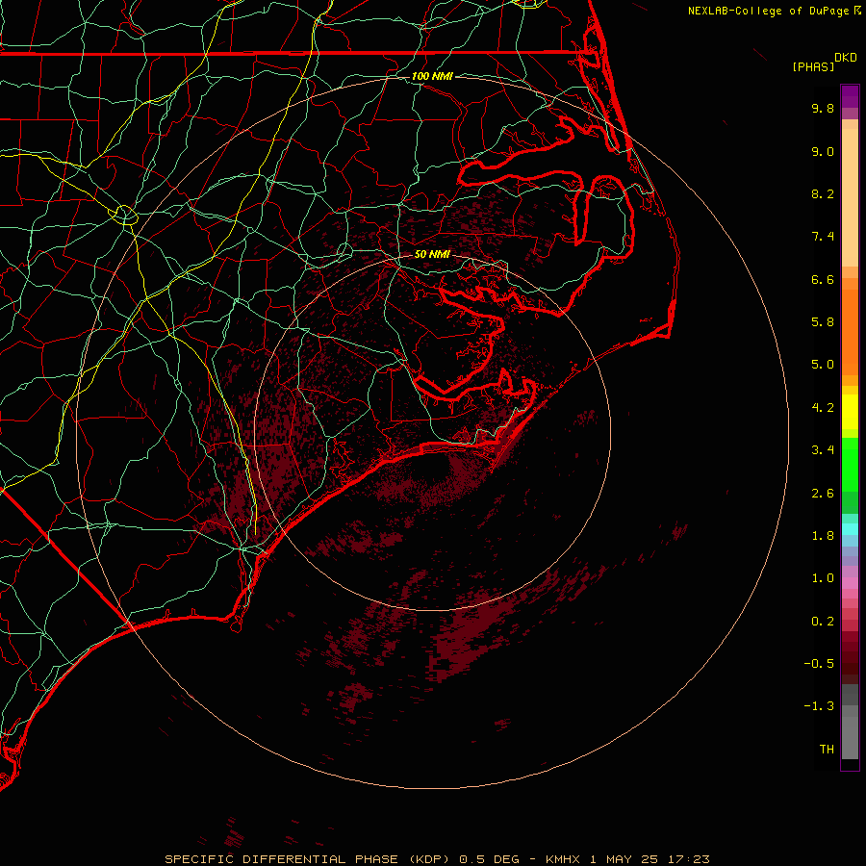Click the 3.4 scale value
Screen dimensions: 866x866
(x=823, y=450)
